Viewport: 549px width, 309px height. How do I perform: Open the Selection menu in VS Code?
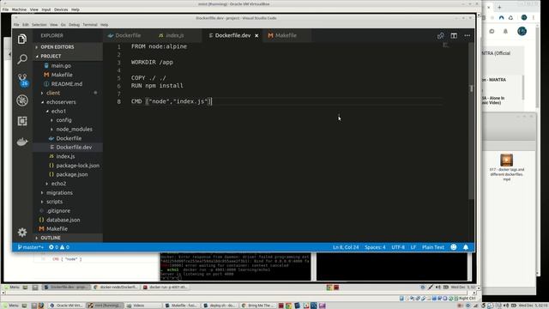[x=39, y=25]
